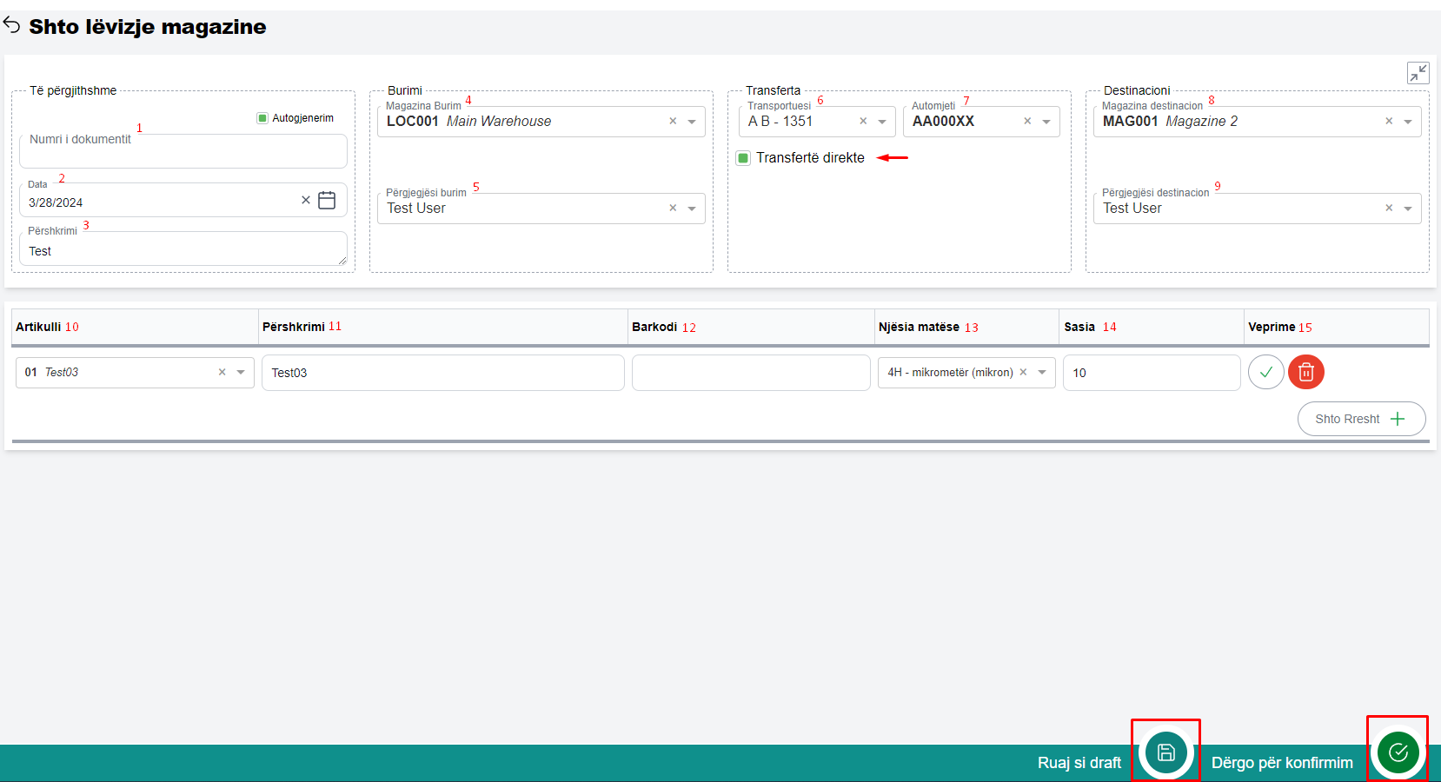Toggle the Transfertë direkte checkbox
The width and height of the screenshot is (1441, 782).
pos(743,158)
